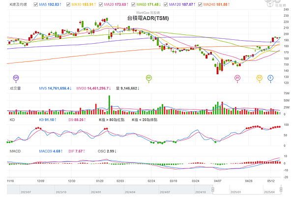Click the MACD indicator label
The width and height of the screenshot is (295, 197).
(x=15, y=151)
